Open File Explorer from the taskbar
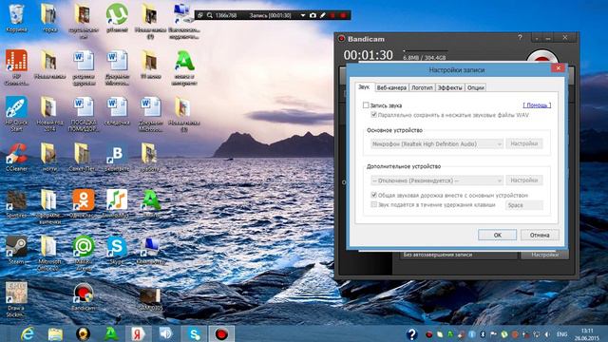 [x=55, y=333]
